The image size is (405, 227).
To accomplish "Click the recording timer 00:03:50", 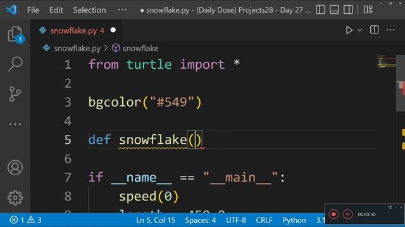I will pyautogui.click(x=366, y=214).
